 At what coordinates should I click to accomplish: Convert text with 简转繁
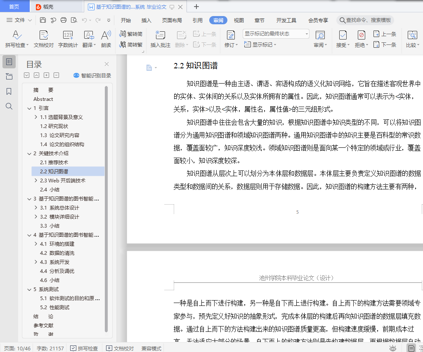131,45
